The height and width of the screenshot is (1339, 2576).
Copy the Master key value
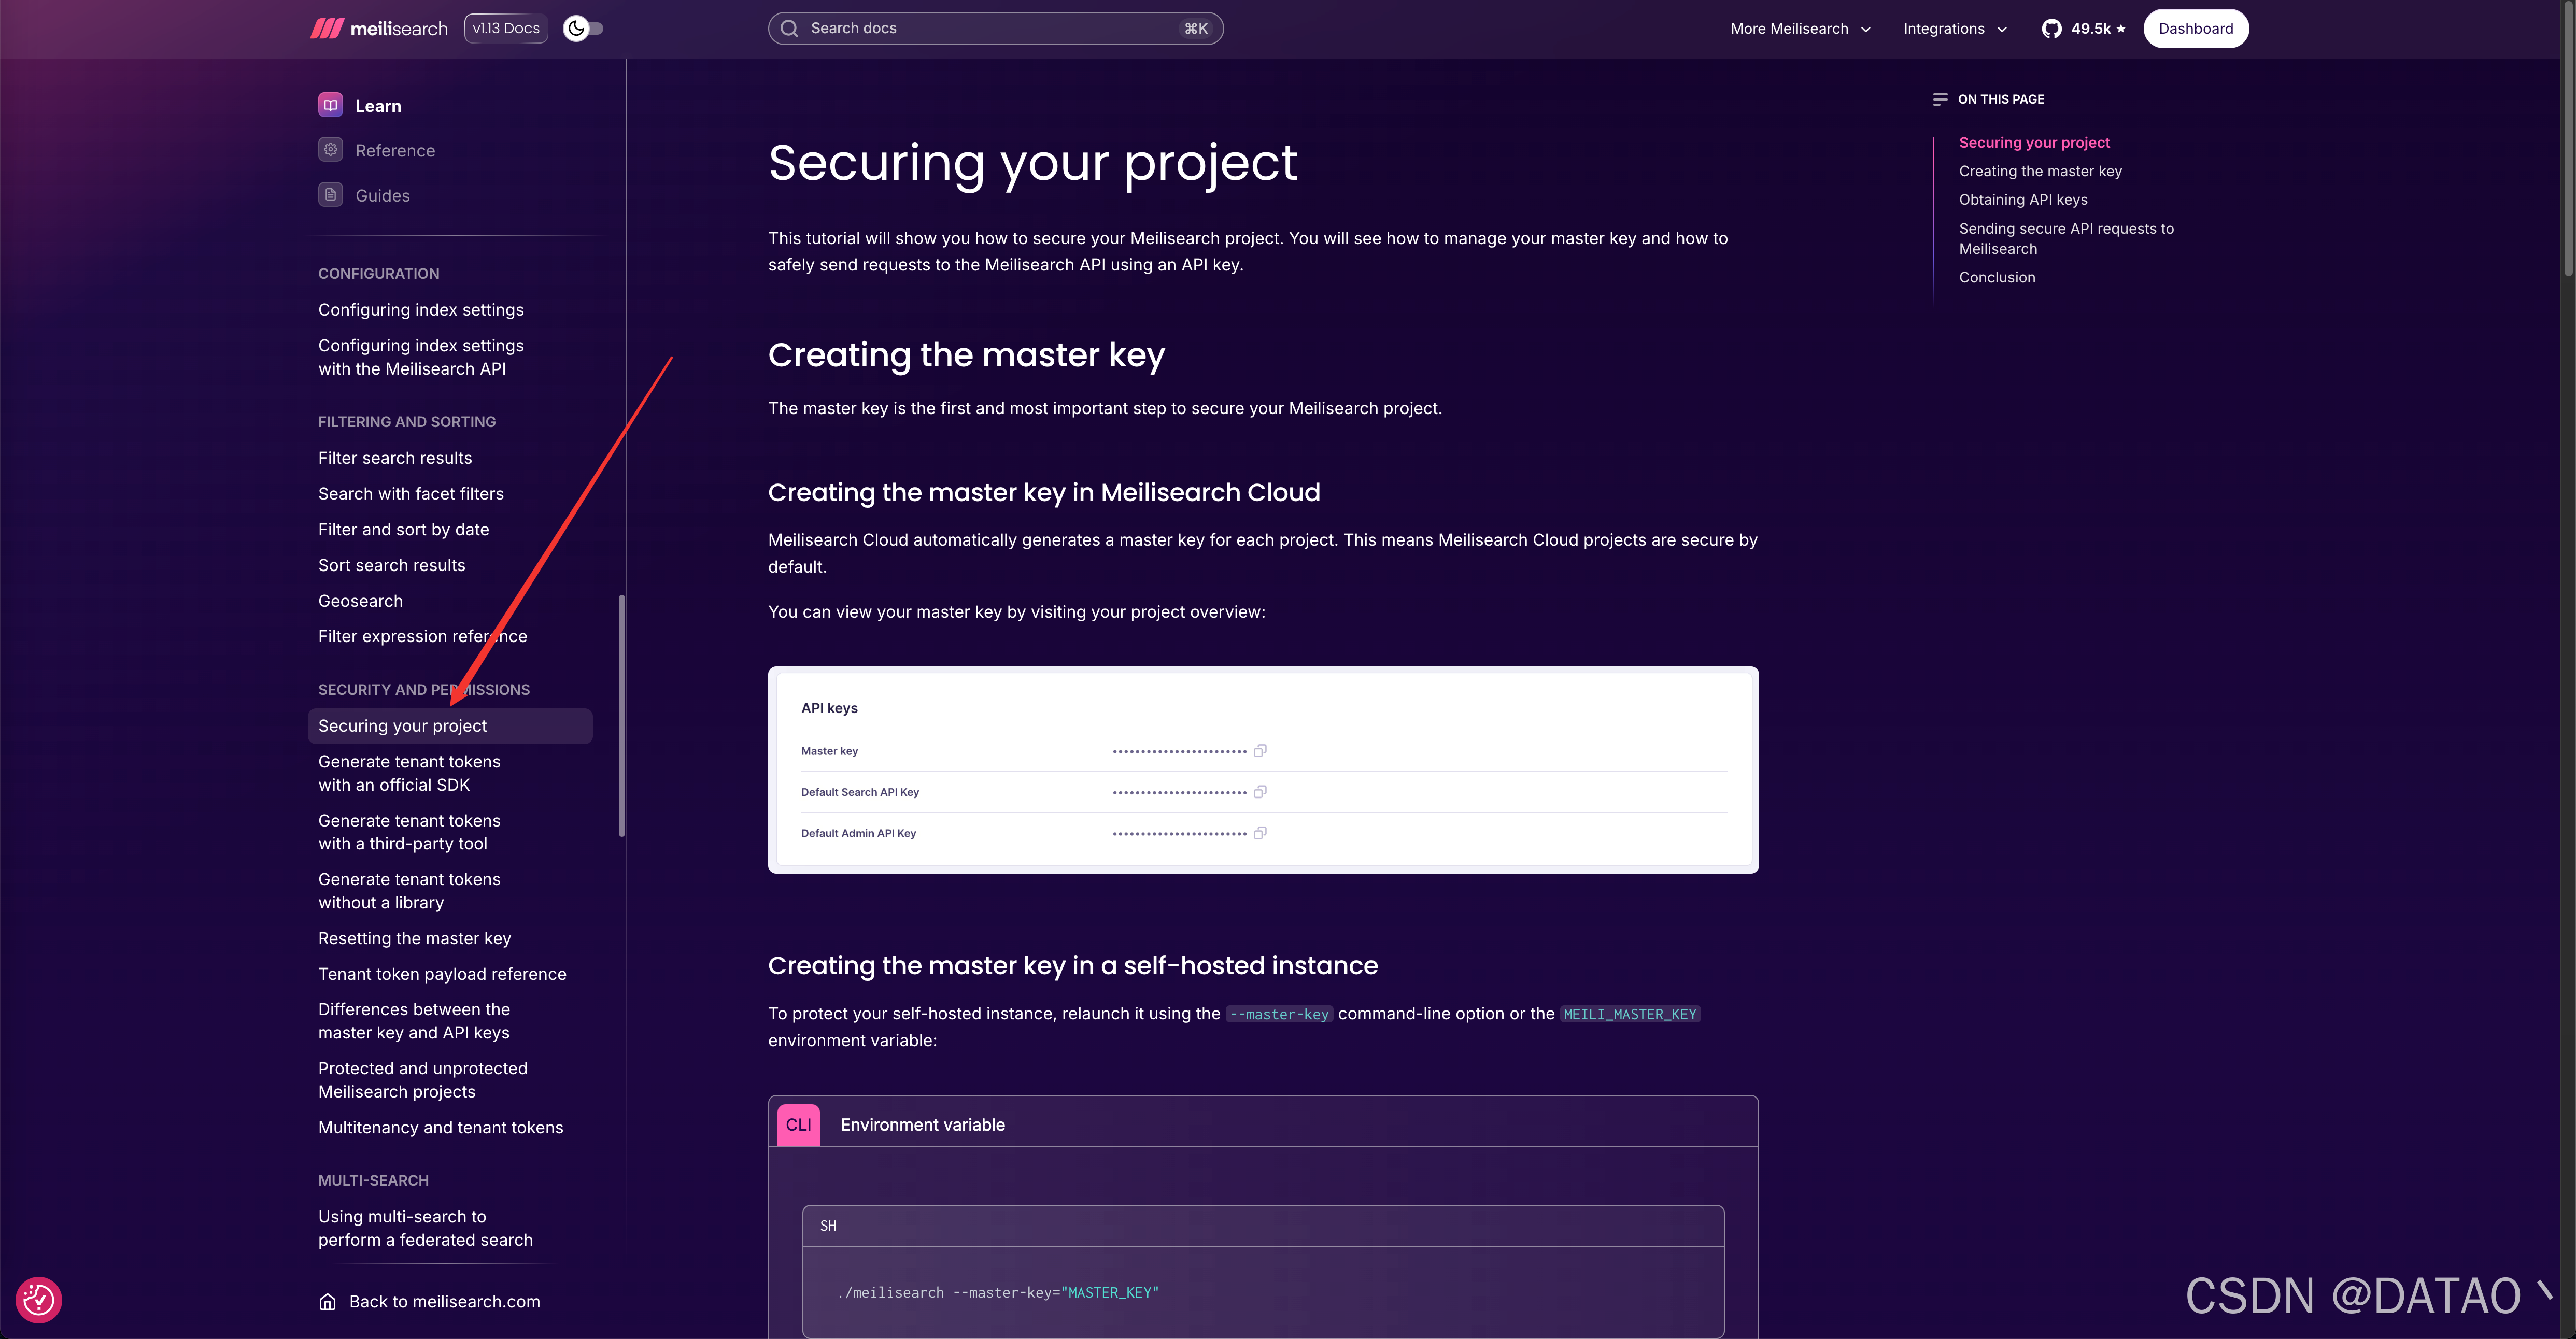[1260, 751]
